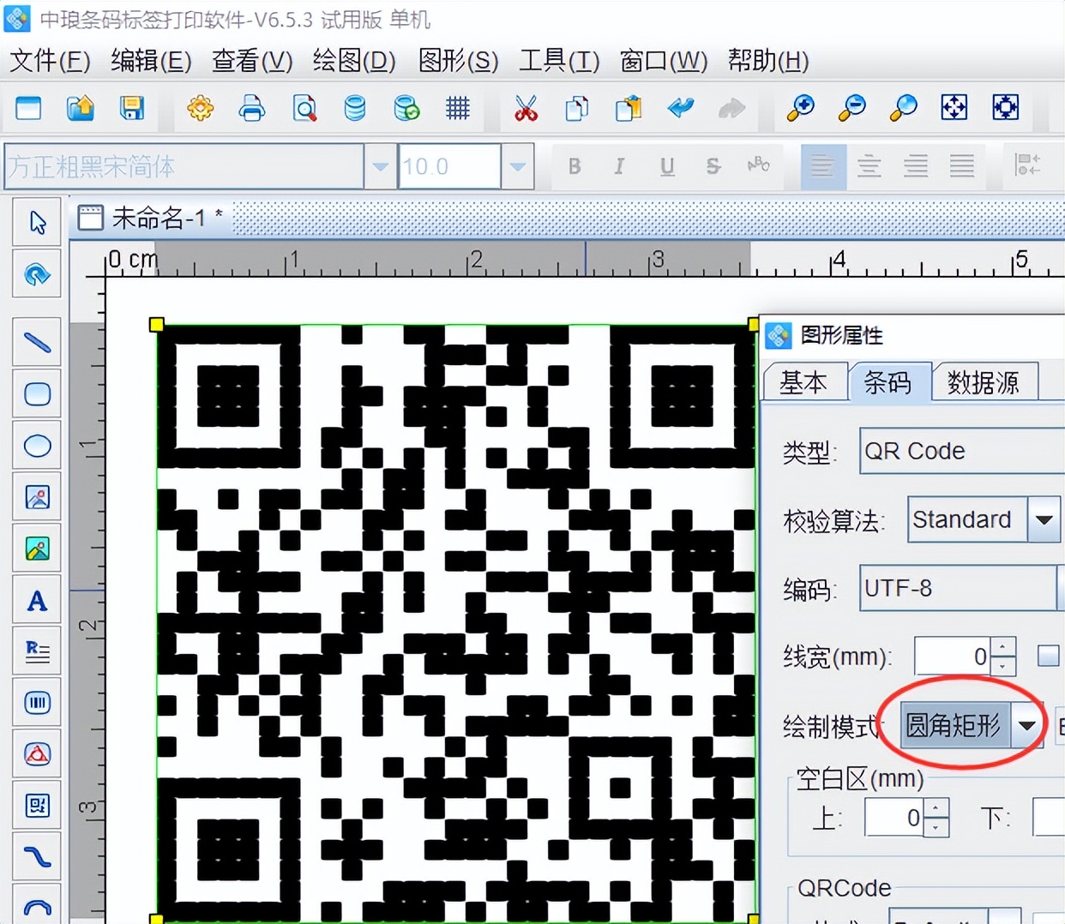Paste from the clipboard
The image size is (1065, 924).
click(x=629, y=108)
